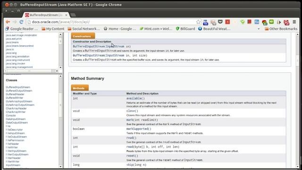Screen dimensions: 302x170
Task: Open a new tab next to BufferedInputStream
Action: pos(73,15)
